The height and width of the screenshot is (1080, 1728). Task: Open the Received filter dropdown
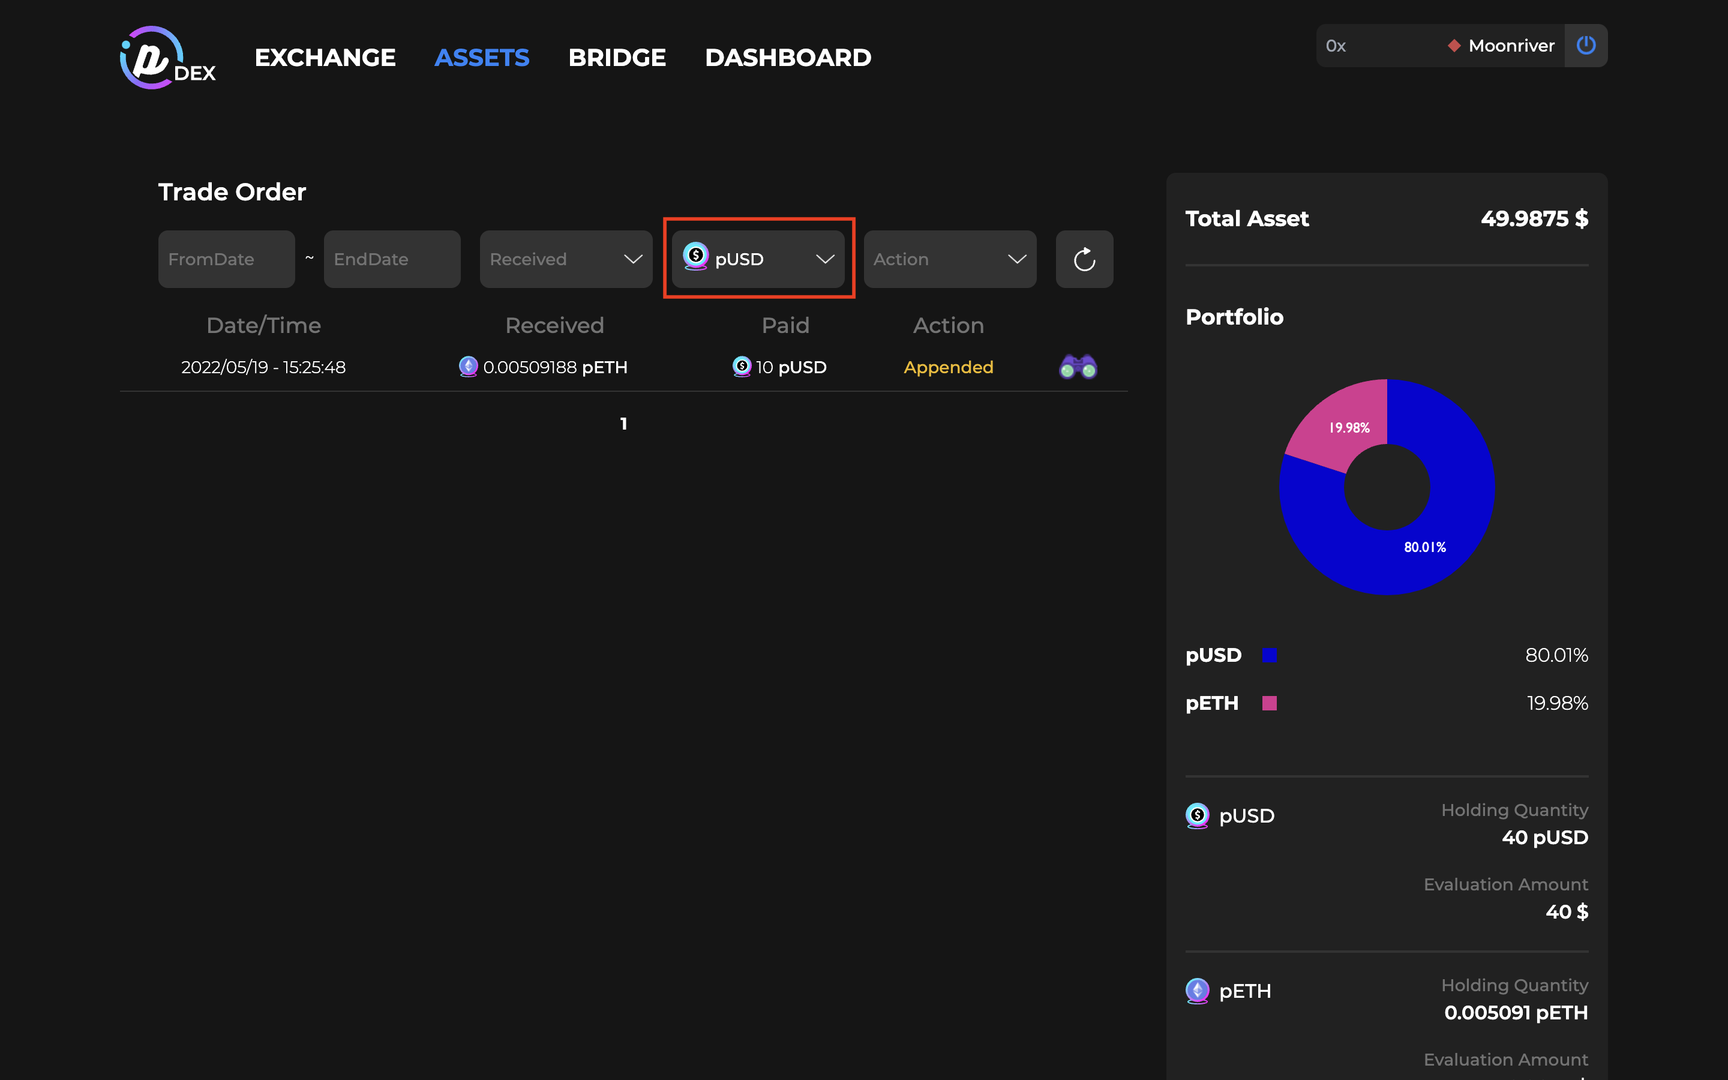pyautogui.click(x=566, y=259)
